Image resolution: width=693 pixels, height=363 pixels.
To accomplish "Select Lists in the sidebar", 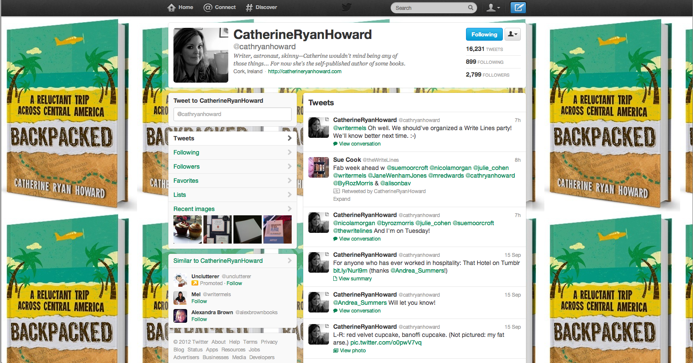I will tap(233, 195).
